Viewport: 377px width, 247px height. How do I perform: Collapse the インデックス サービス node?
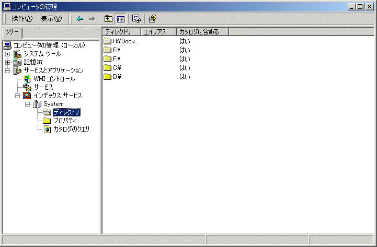point(18,96)
